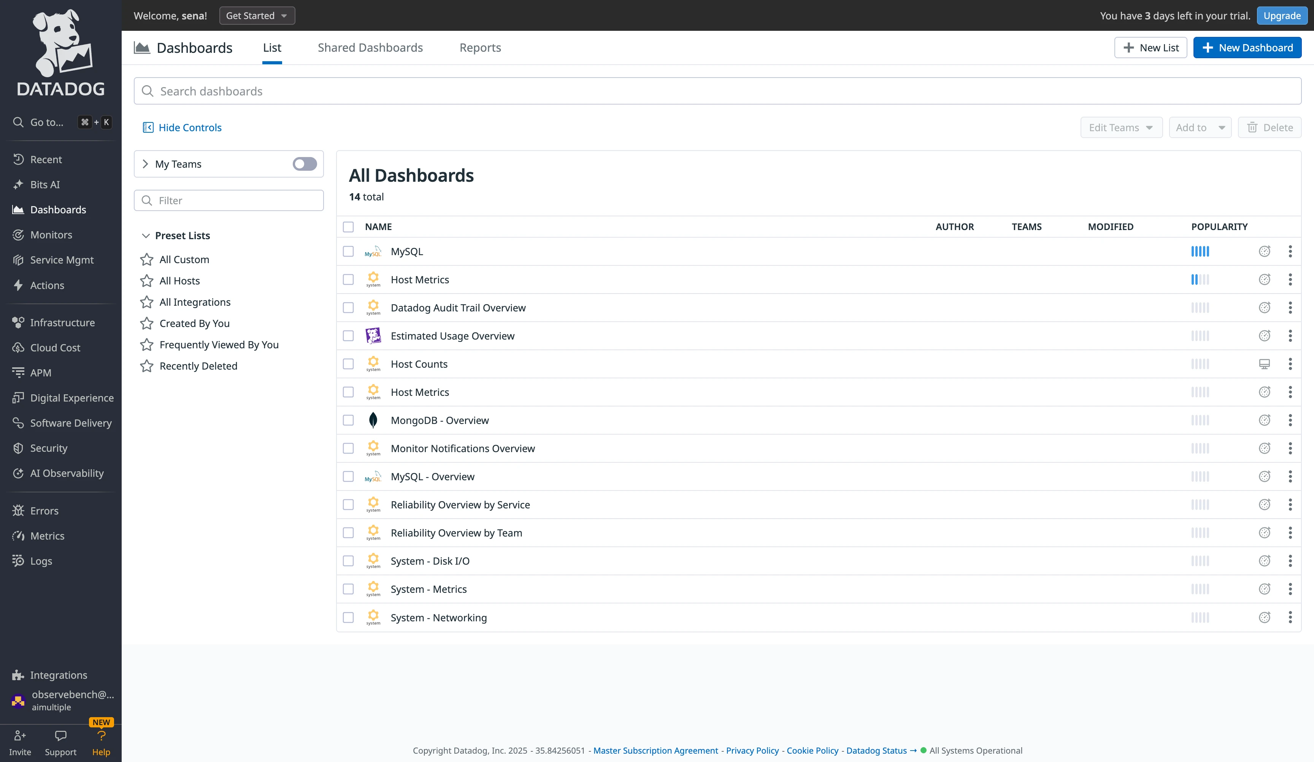The image size is (1314, 762).
Task: Star the Recently Deleted list
Action: click(146, 366)
